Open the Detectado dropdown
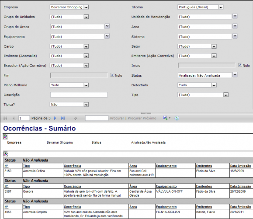 pos(214,85)
